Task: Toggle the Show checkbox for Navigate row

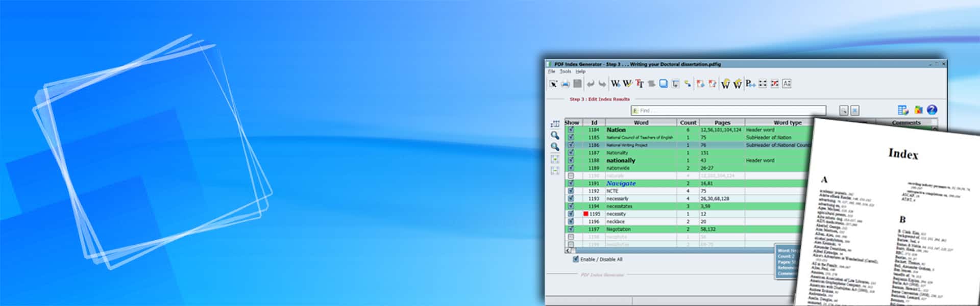Action: [571, 183]
